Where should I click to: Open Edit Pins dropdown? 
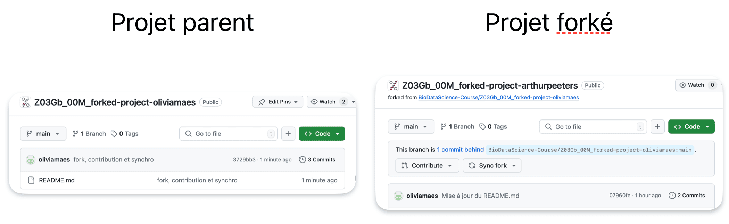[278, 102]
